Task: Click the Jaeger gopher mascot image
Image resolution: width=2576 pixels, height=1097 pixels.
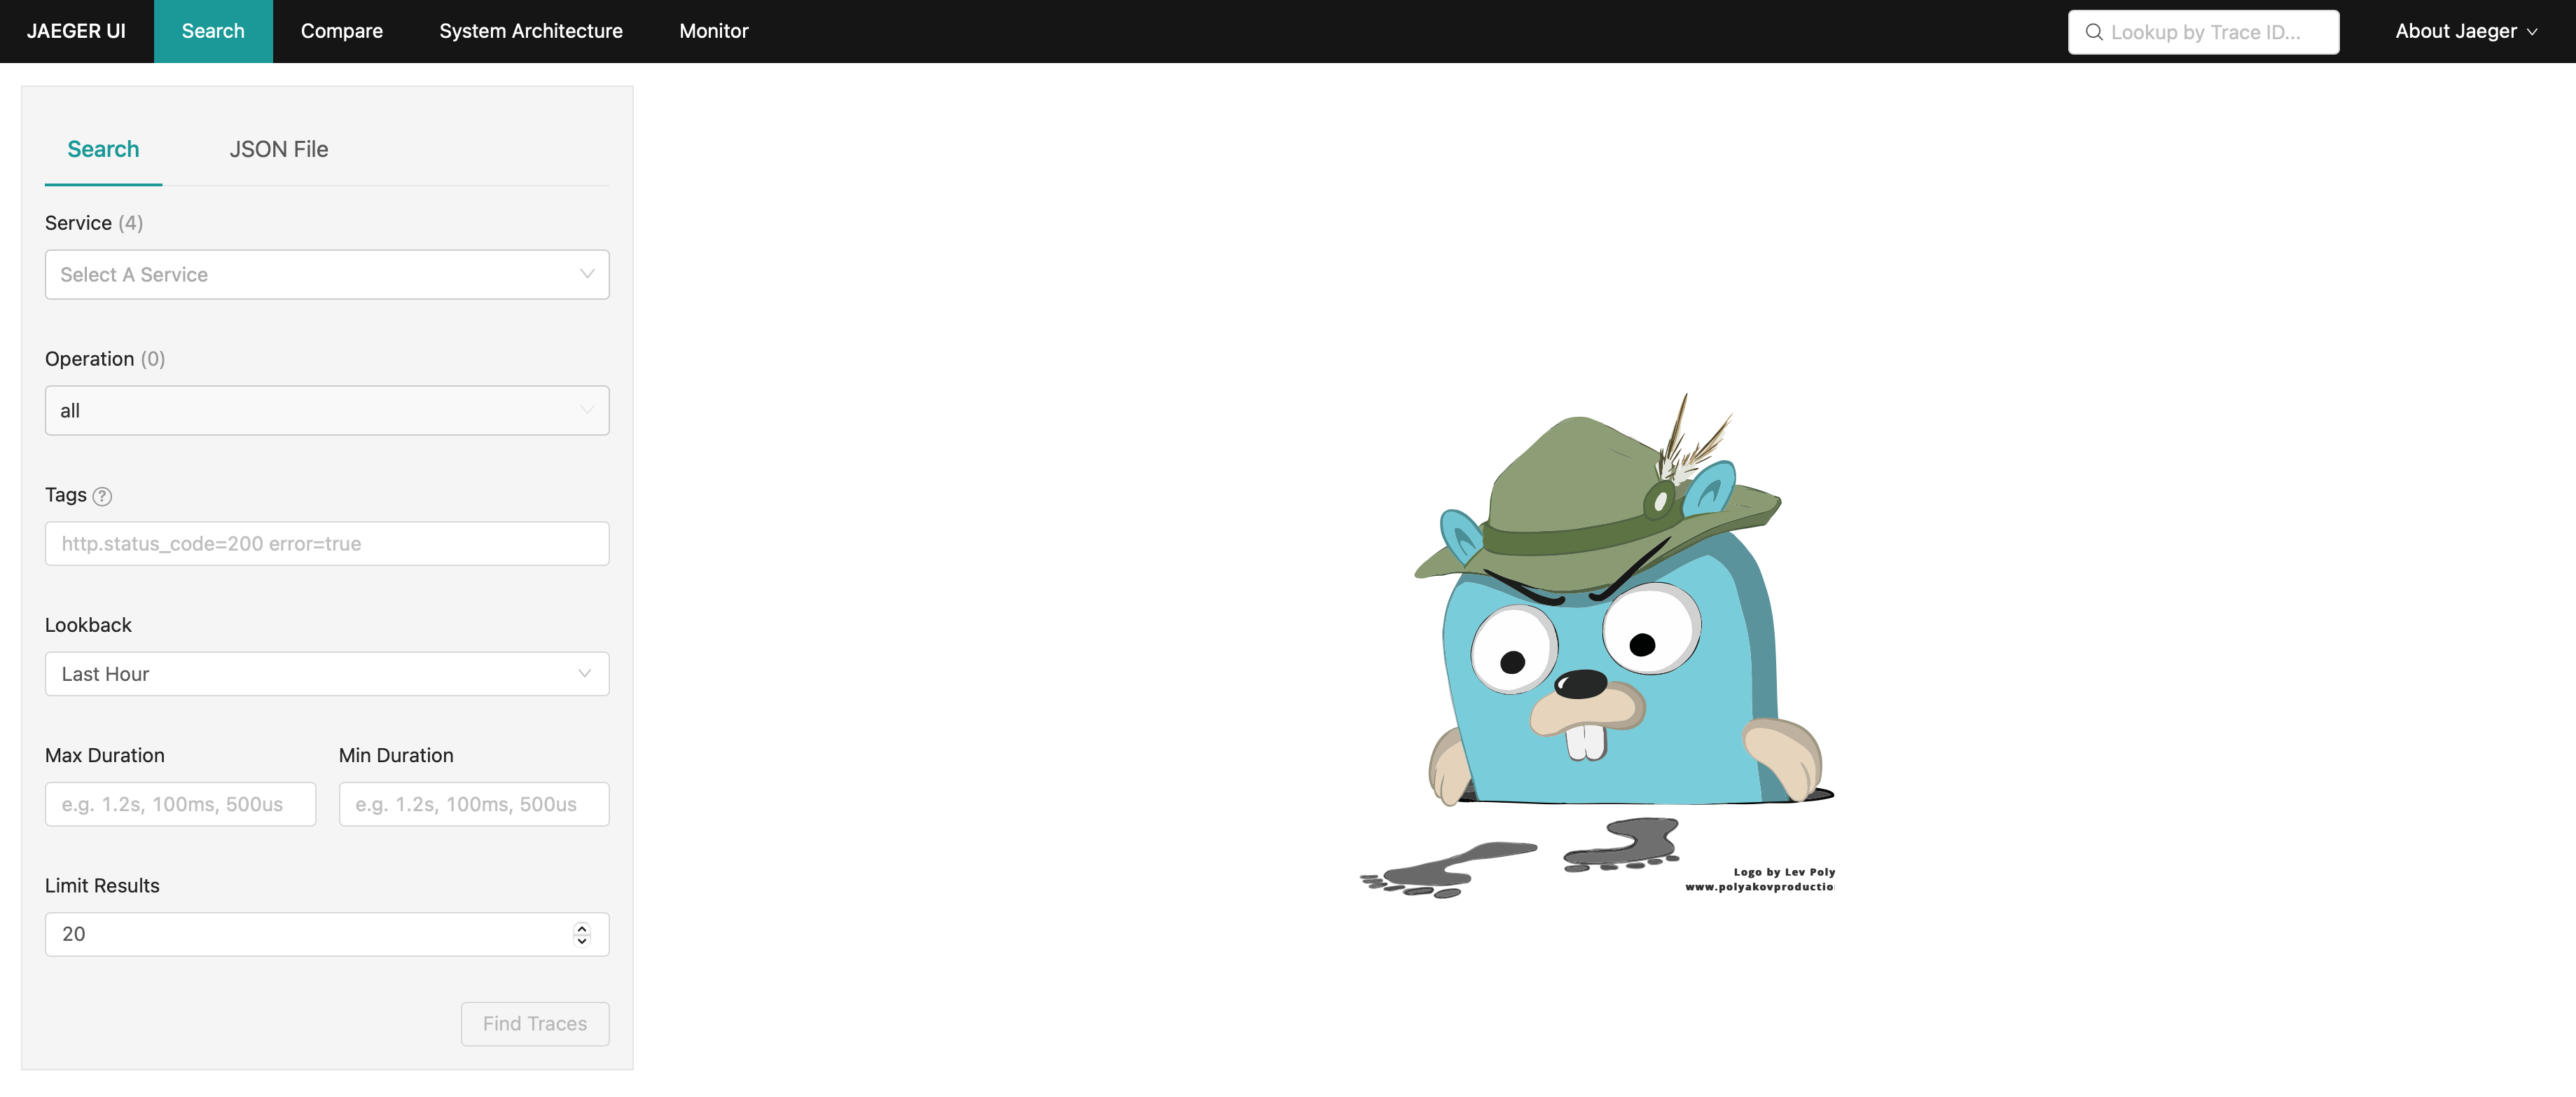Action: [1597, 645]
